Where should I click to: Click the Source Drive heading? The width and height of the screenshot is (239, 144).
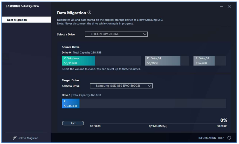(71, 47)
